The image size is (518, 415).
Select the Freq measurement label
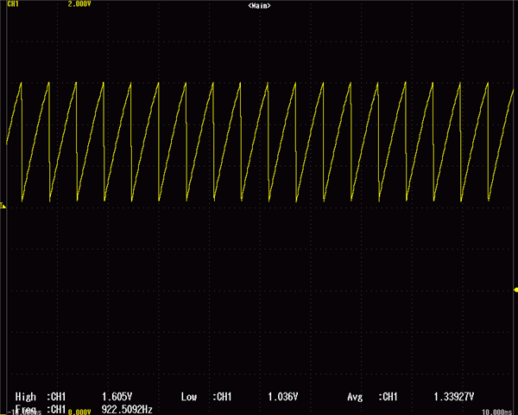(x=25, y=409)
